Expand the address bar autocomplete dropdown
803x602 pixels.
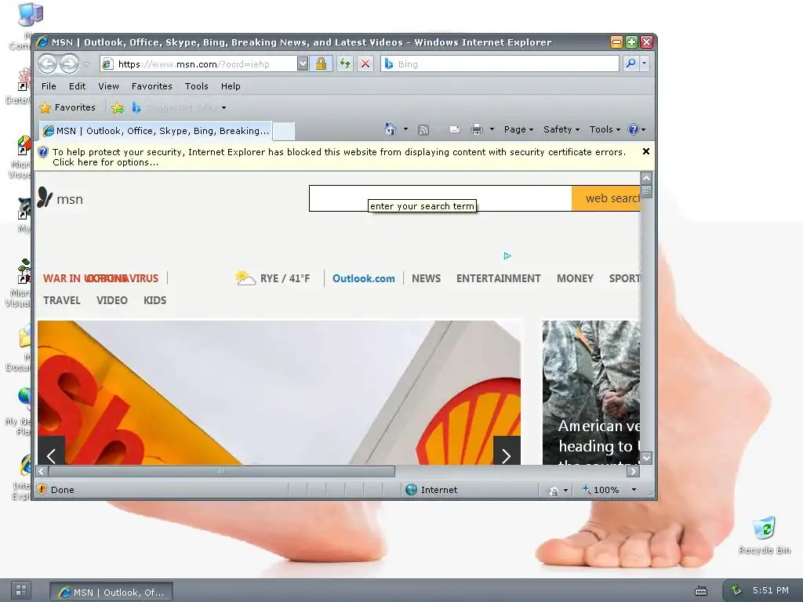[x=303, y=64]
